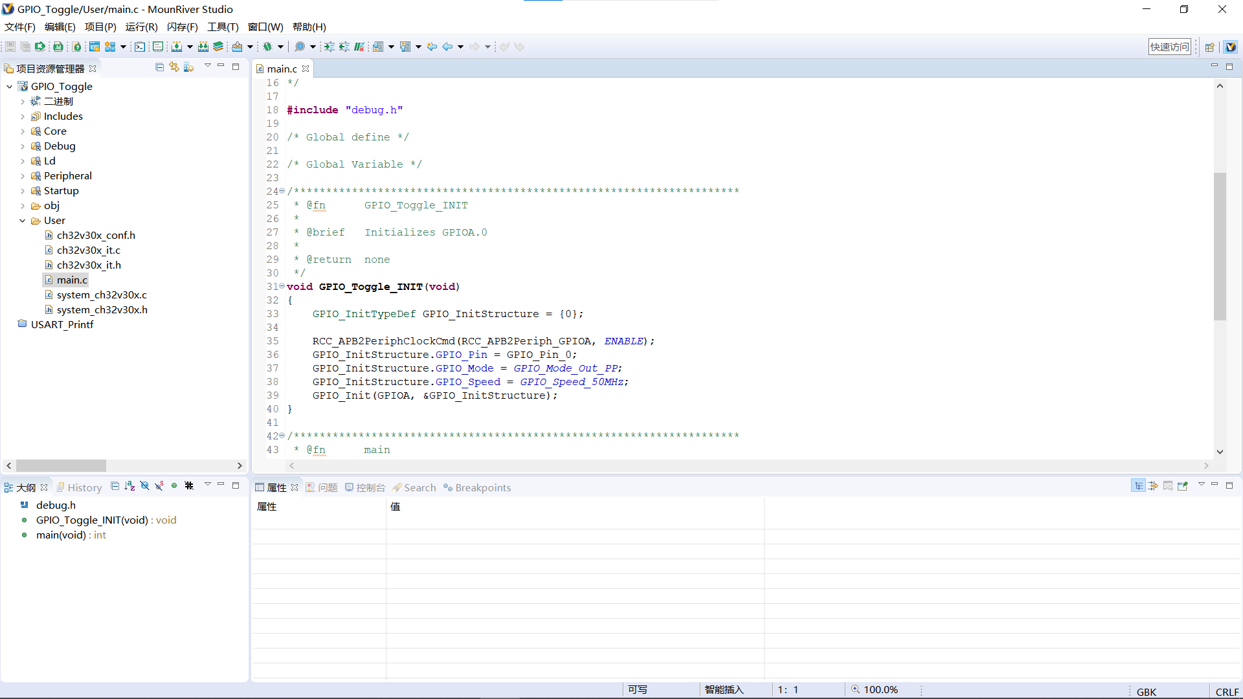The image size is (1243, 699).
Task: Toggle show advanced properties icon
Action: point(1154,486)
